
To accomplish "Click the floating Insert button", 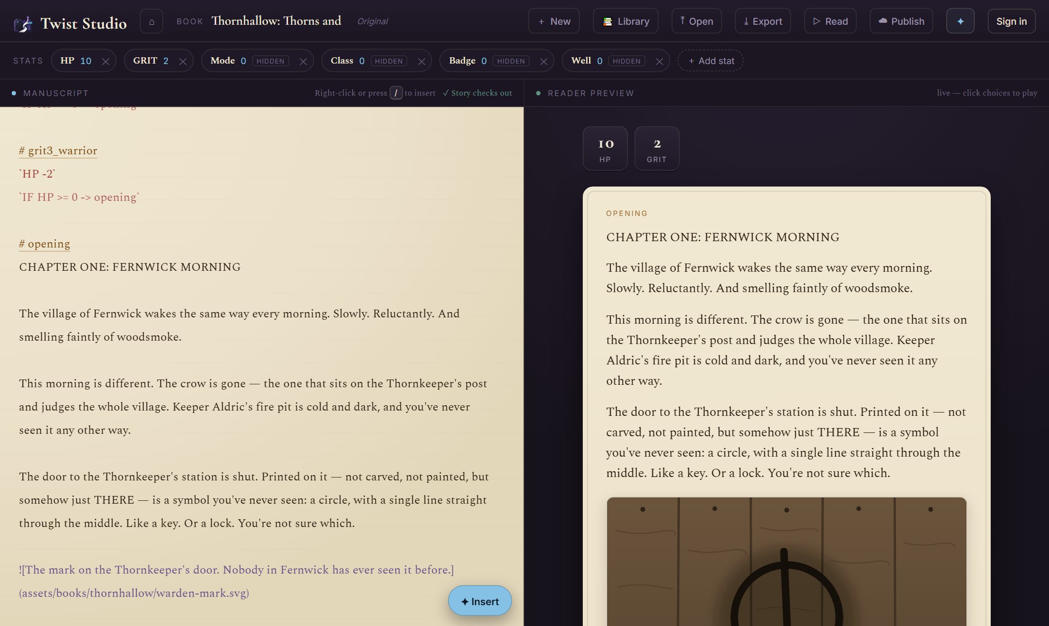I will click(480, 601).
